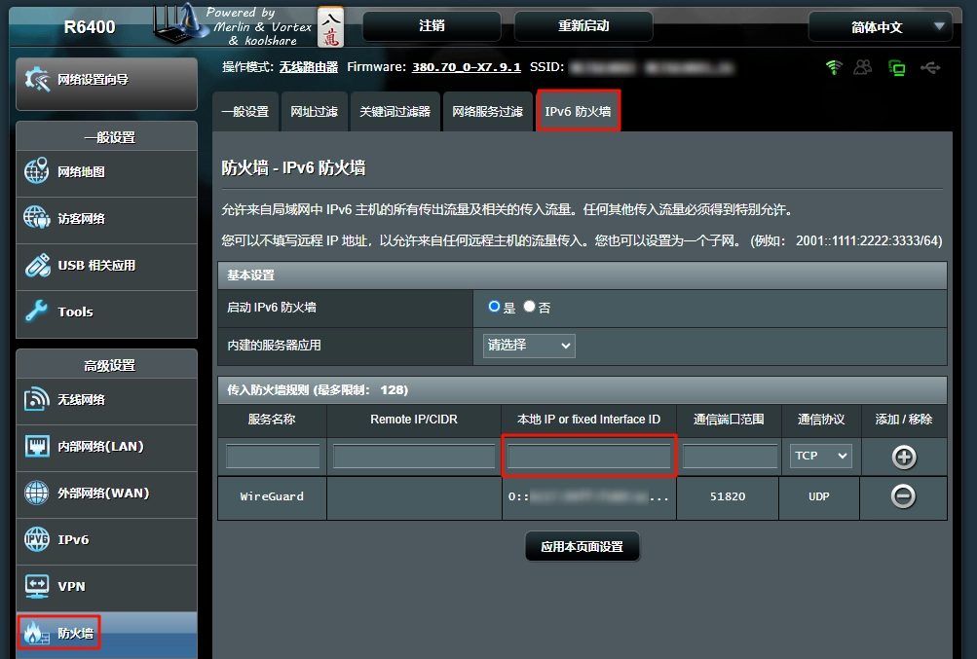Delete the WireGuard firewall rule
Screen dimensions: 977x659
tap(902, 496)
